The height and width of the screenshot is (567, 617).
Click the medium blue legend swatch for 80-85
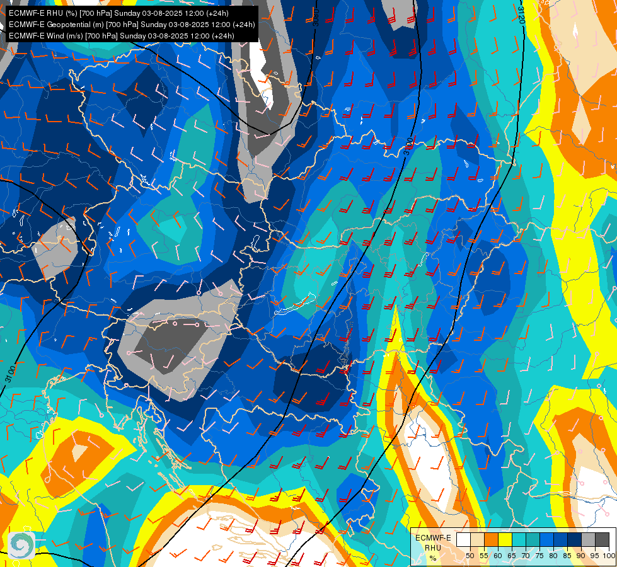pyautogui.click(x=561, y=539)
